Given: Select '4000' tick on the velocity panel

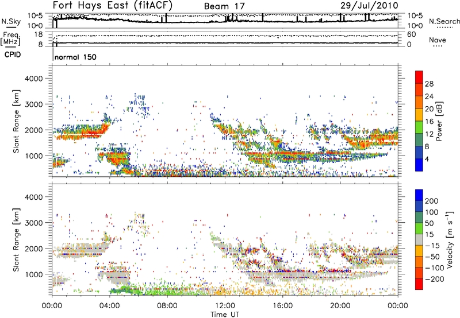Looking at the screenshot, I should 33,197.
